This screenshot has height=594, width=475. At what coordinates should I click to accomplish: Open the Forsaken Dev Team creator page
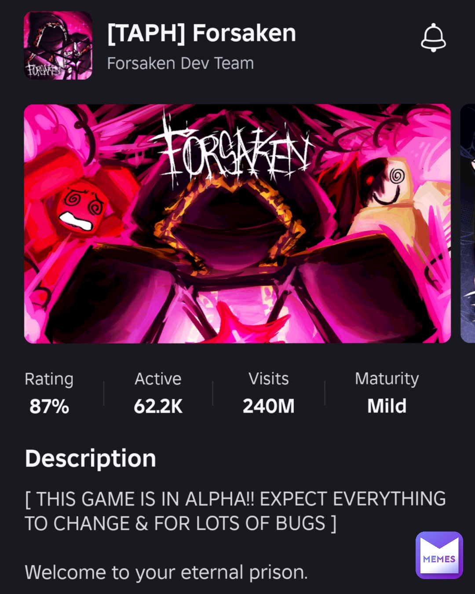click(180, 63)
